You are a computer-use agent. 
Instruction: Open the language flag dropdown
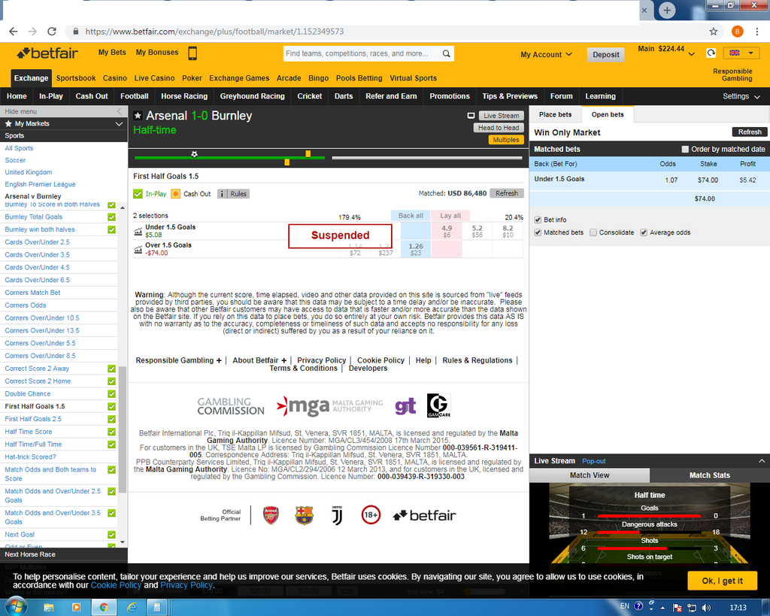741,53
